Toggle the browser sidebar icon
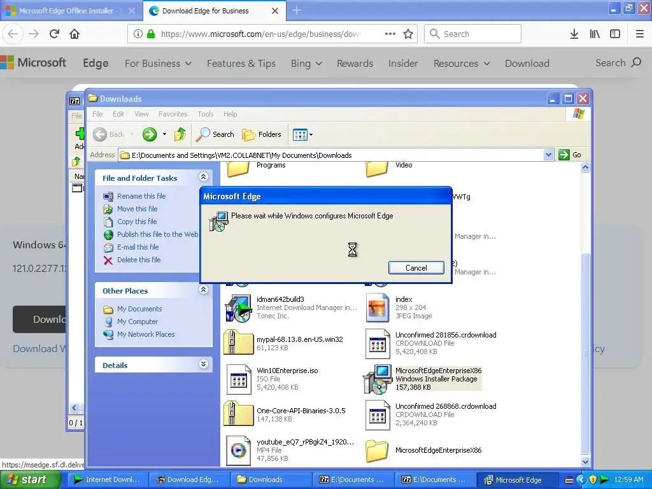This screenshot has width=652, height=489. click(x=615, y=34)
